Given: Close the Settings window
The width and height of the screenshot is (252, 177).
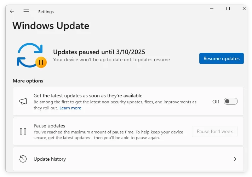Looking at the screenshot, I should click(244, 8).
